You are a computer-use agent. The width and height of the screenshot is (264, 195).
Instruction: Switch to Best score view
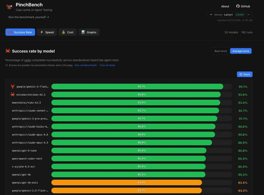221,51
